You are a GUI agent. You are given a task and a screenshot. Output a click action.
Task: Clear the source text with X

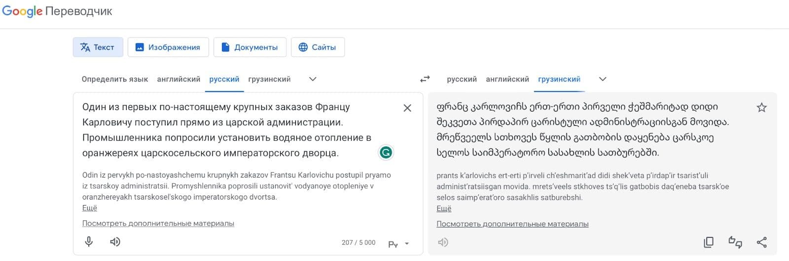coord(407,108)
